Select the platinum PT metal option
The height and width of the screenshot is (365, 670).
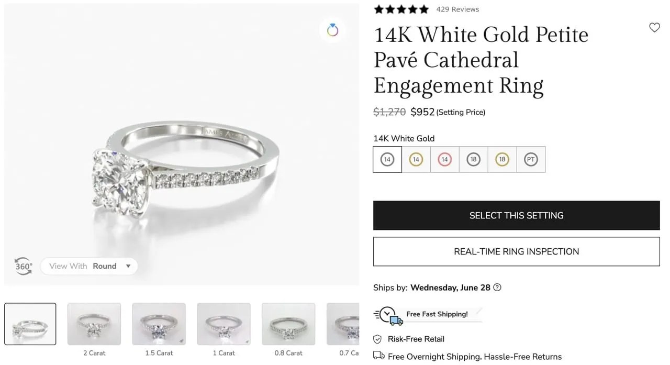point(531,159)
